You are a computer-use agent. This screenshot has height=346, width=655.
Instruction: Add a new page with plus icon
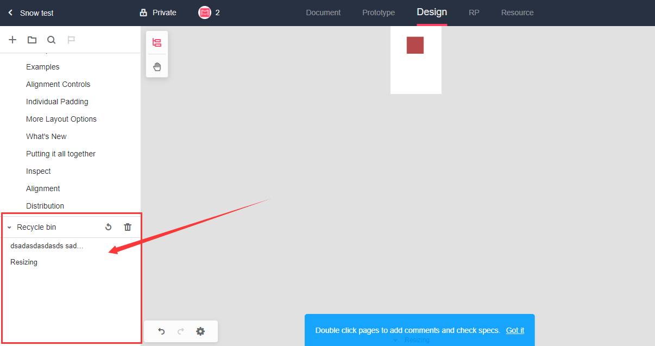pos(12,40)
